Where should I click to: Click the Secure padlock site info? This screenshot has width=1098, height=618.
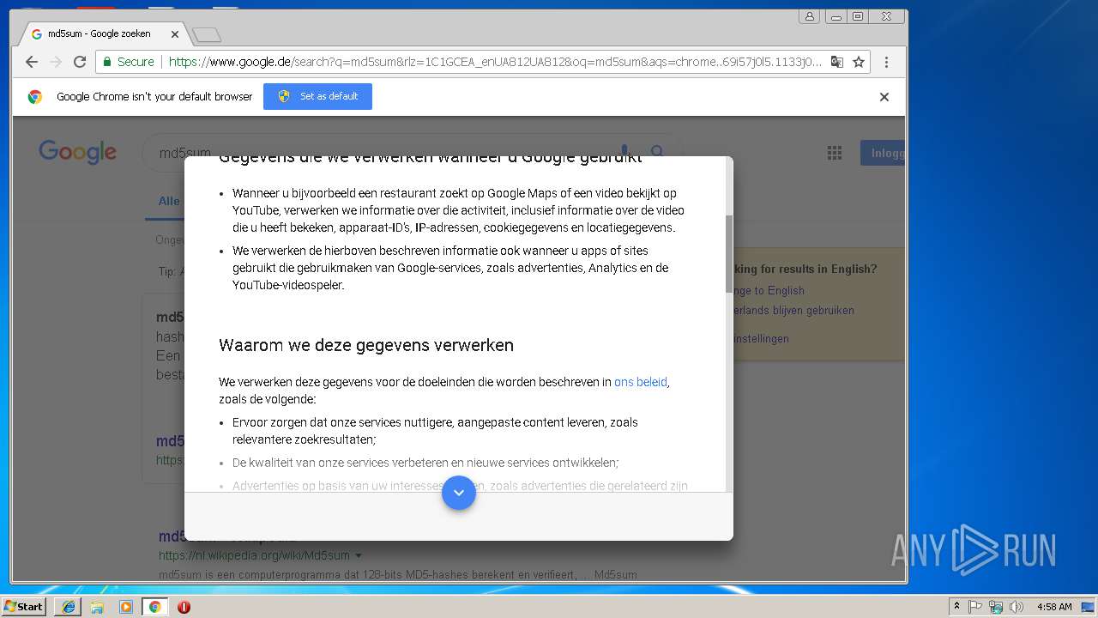click(x=129, y=62)
